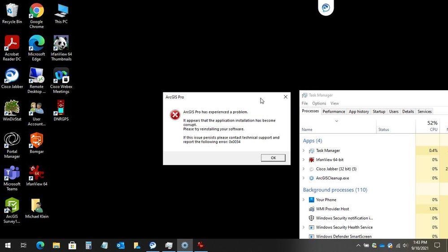The width and height of the screenshot is (448, 252).
Task: Open the Recycle Bin desktop icon
Action: point(12,13)
